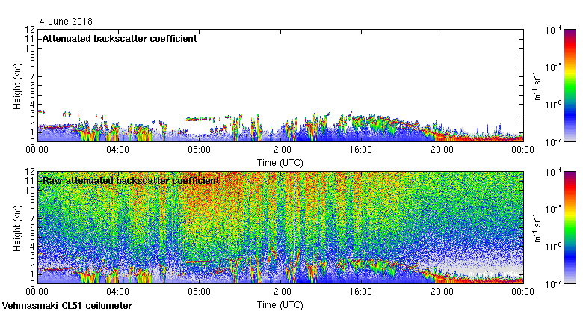Click the "4 June 2018" date label
The image size is (583, 314).
tap(66, 22)
